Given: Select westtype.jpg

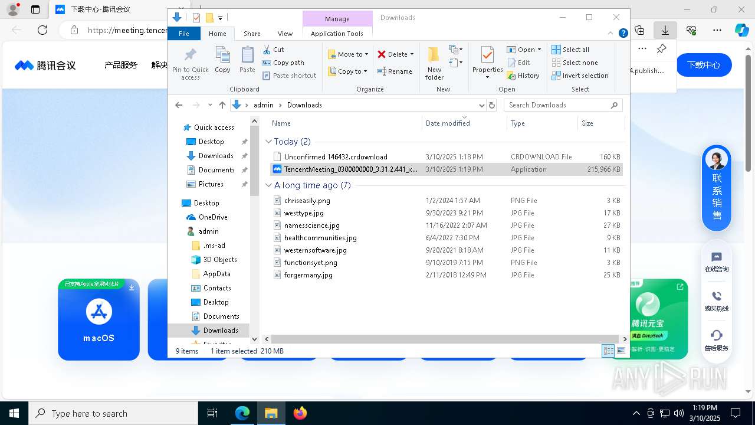Looking at the screenshot, I should [x=447, y=213].
